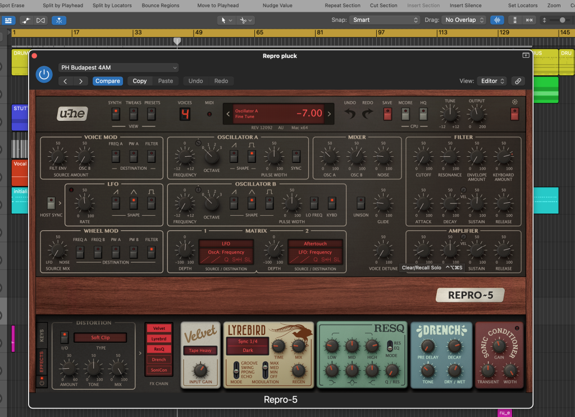The height and width of the screenshot is (417, 575).
Task: Toggle the PRESETS view switch
Action: (x=151, y=114)
